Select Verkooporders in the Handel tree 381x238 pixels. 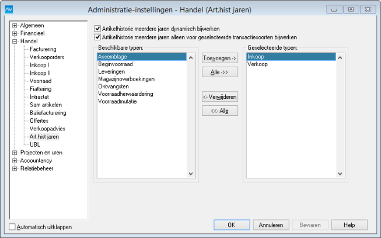tap(47, 57)
